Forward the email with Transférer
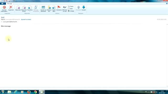The height and width of the screenshot is (94, 168). tap(30, 8)
